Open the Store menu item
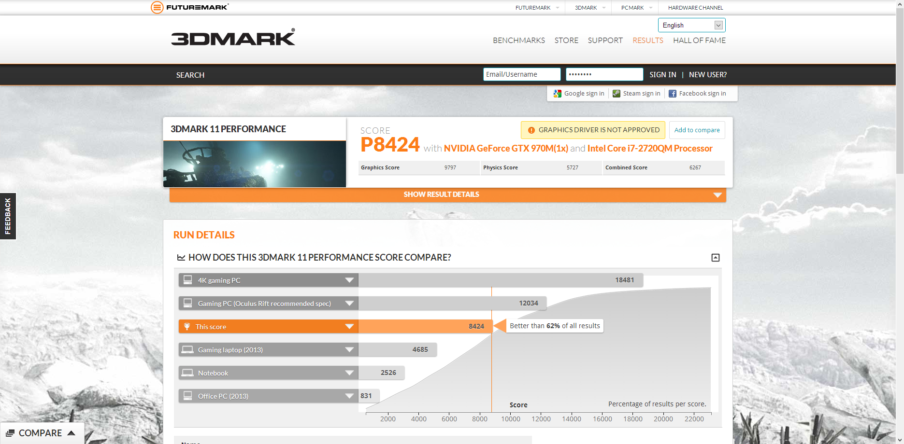 pyautogui.click(x=566, y=41)
